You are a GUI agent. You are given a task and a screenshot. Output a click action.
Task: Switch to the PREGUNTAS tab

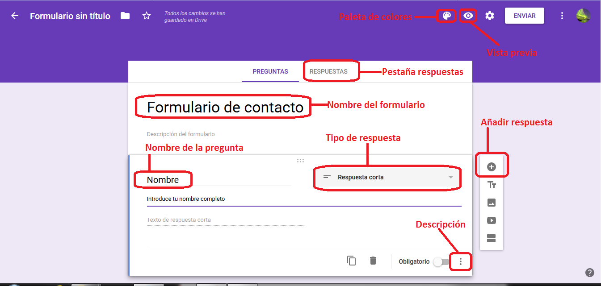(x=270, y=71)
